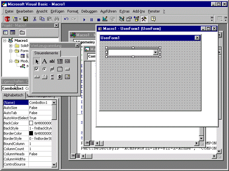Select the CommandButton tool in toolbox
229x171 pixels.
pos(67,69)
